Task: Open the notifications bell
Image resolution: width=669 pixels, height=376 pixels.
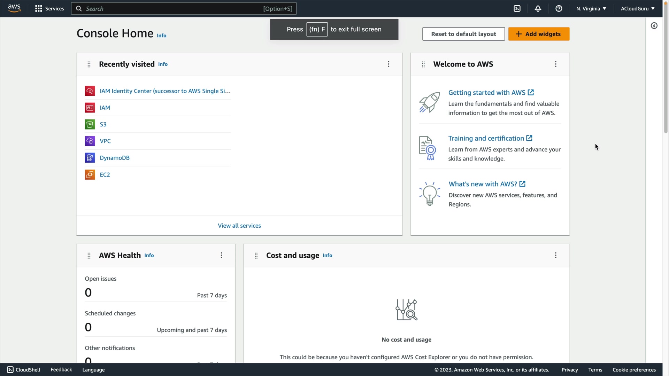Action: pos(538,9)
